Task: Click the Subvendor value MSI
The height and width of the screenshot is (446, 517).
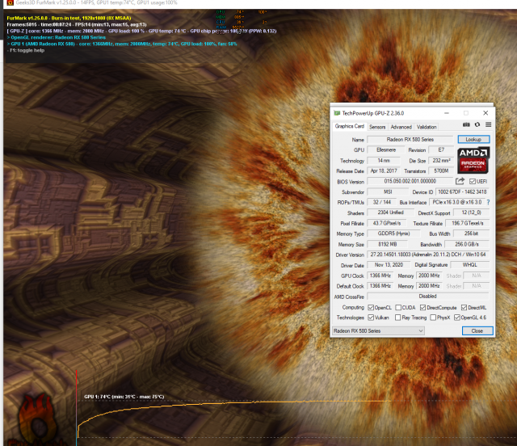Action: pyautogui.click(x=388, y=191)
